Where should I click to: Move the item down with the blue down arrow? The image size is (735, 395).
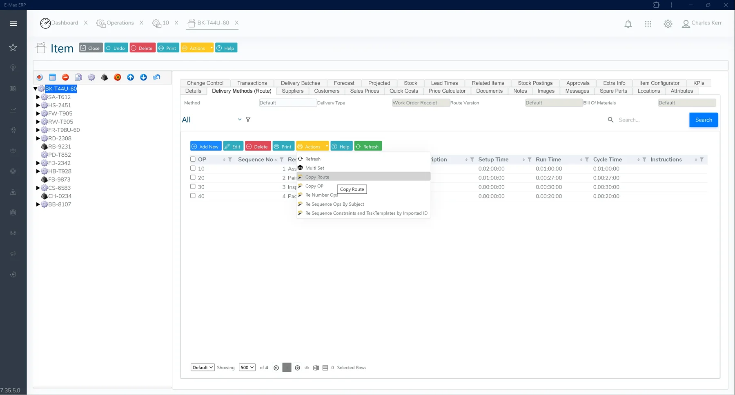(x=144, y=77)
